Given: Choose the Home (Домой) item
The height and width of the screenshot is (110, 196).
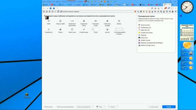Looking at the screenshot, I should tap(107, 31).
